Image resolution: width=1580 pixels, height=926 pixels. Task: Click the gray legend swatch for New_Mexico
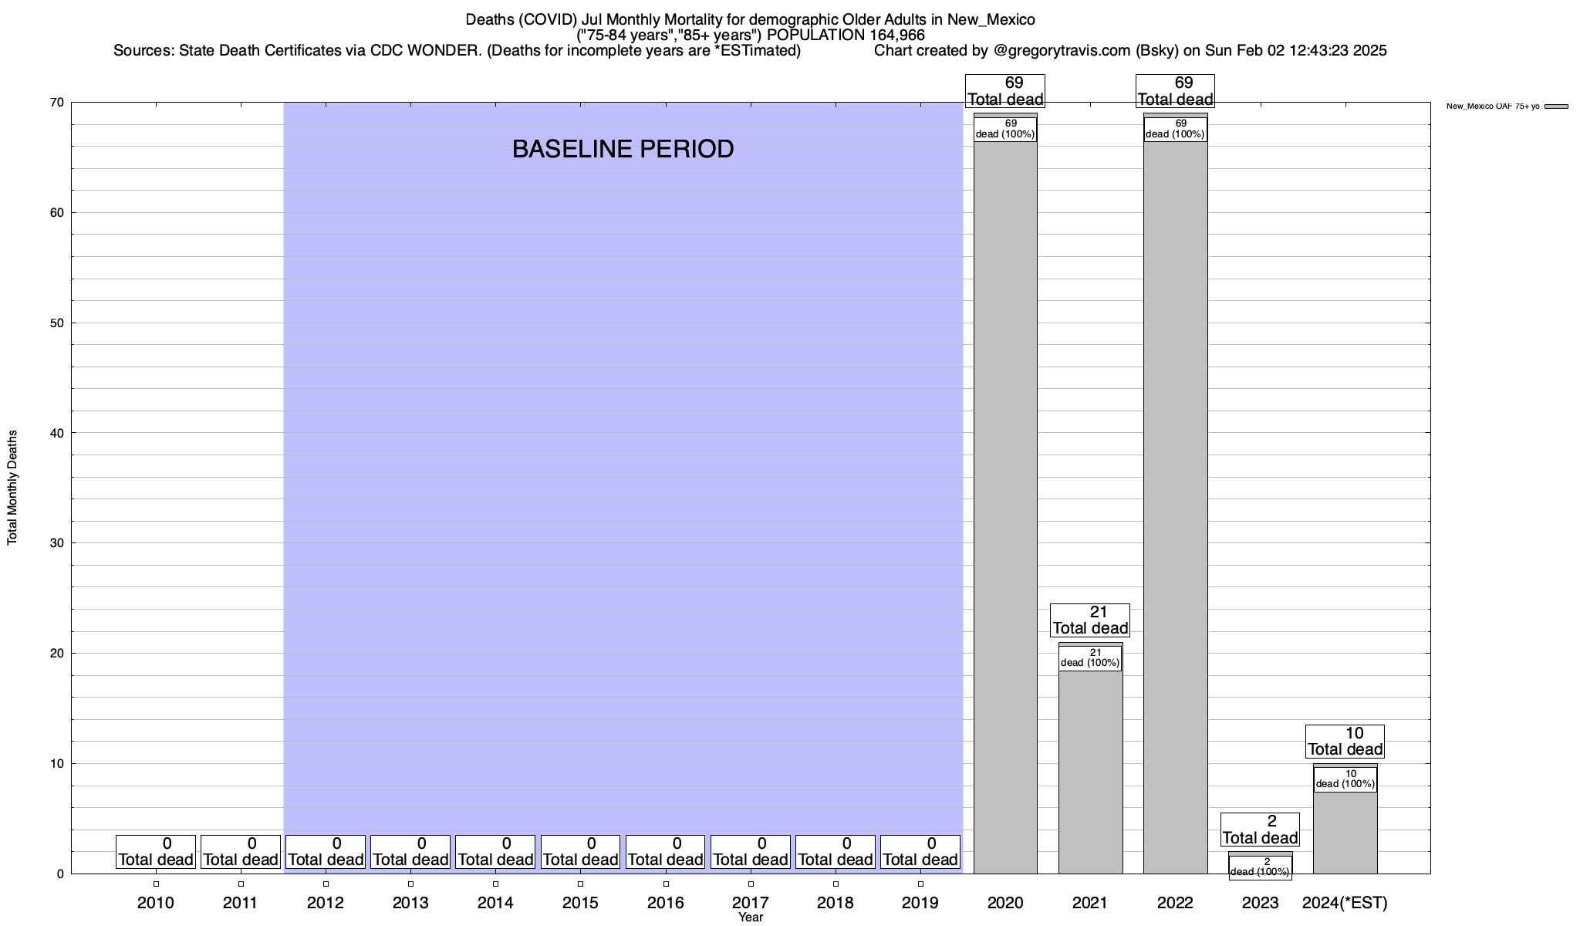click(1556, 106)
